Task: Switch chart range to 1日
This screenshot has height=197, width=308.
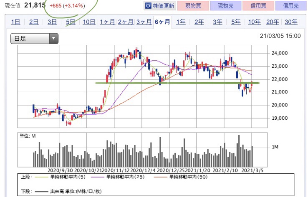Action: (15, 22)
